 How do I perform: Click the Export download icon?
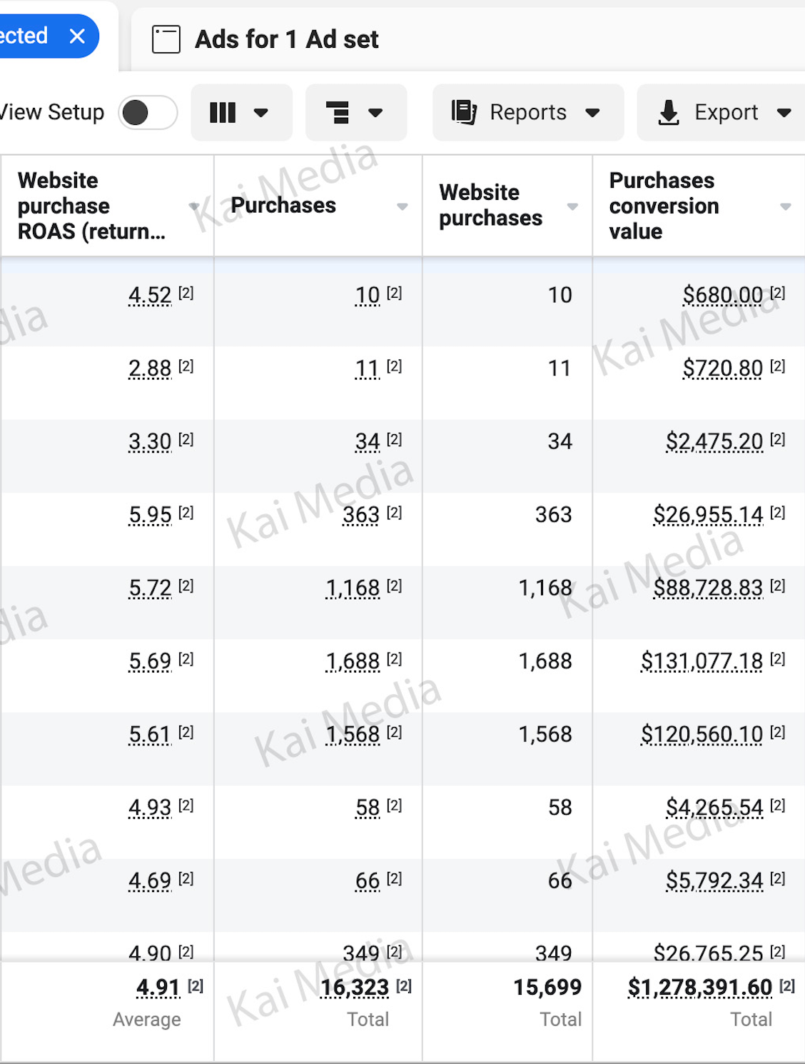click(669, 113)
